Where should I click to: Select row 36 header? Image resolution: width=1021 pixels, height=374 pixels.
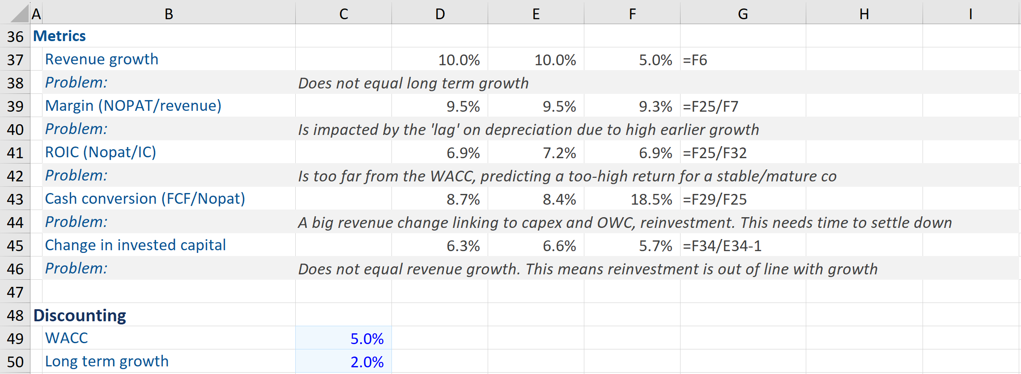[x=15, y=36]
